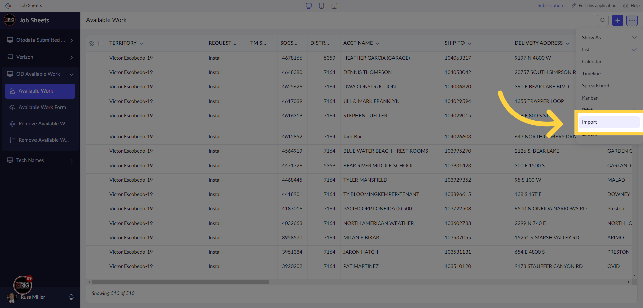Viewport: 643px width, 308px height.
Task: Click the TM S... column header
Action: click(258, 43)
